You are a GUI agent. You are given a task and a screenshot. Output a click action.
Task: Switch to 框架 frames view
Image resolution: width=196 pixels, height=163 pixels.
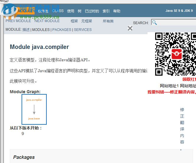pyautogui.click(x=74, y=21)
